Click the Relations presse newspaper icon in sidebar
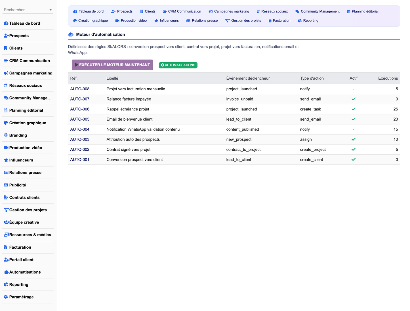Screen dimensions: 410x311 (x=6, y=172)
